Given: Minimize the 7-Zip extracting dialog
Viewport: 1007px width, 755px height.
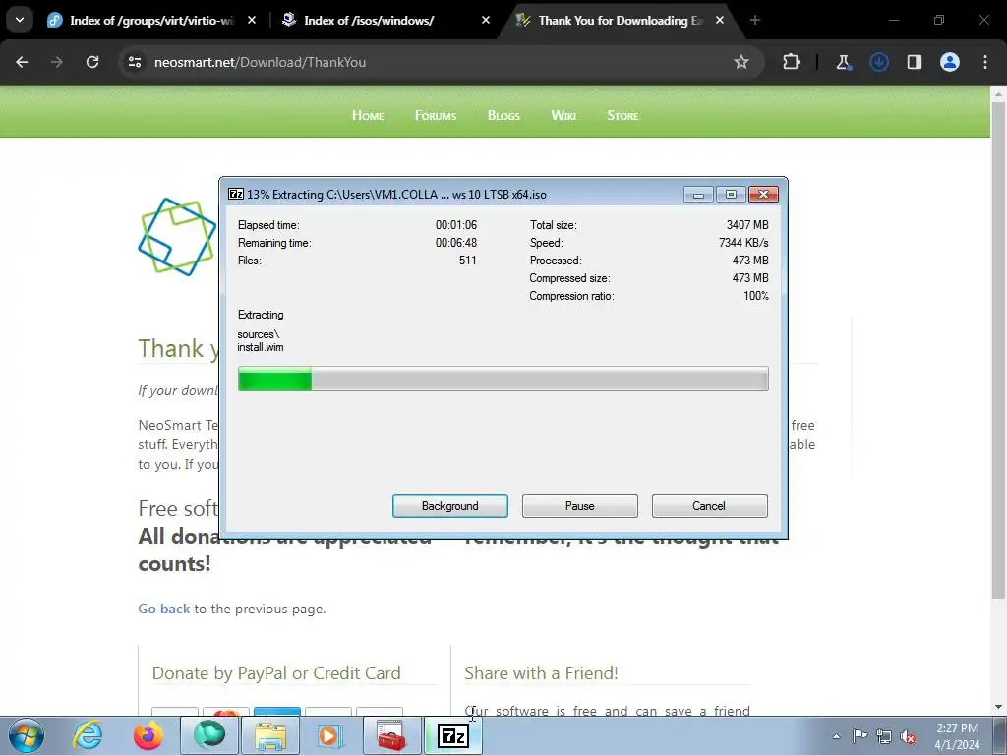Looking at the screenshot, I should click(698, 194).
